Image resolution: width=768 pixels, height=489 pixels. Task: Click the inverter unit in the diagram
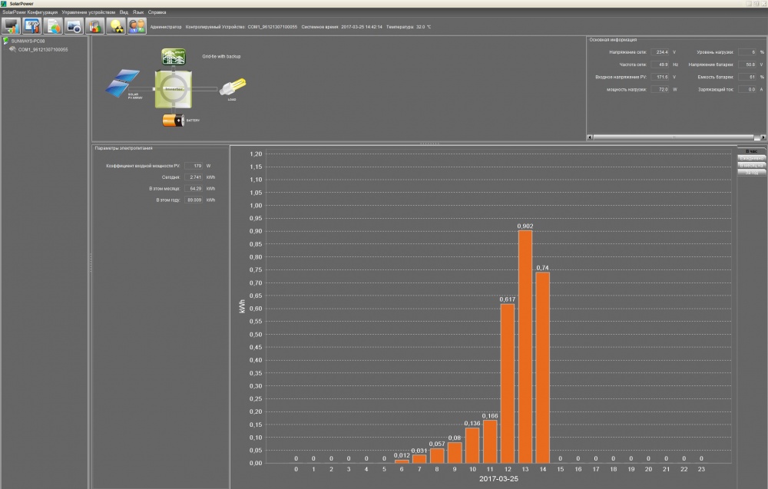[x=174, y=89]
